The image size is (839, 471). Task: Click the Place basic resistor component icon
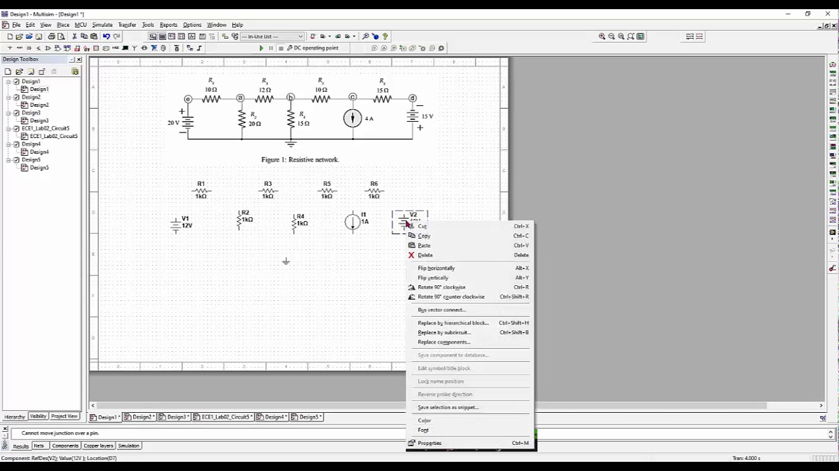click(19, 48)
